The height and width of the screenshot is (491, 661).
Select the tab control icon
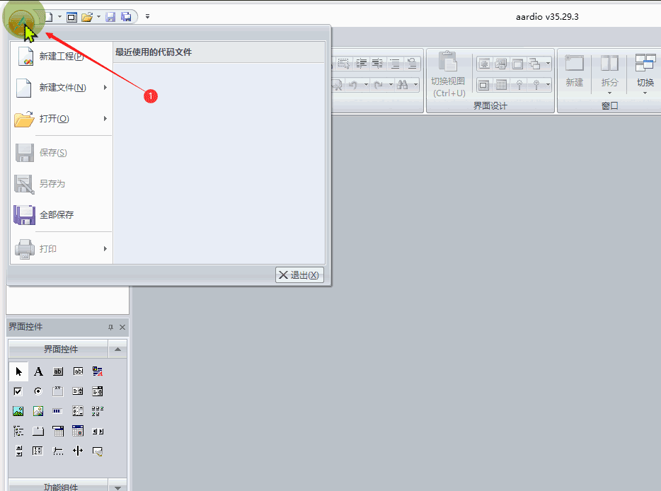(38, 431)
